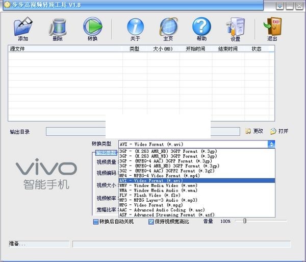This screenshot has height=262, width=306.
Task: Toggle the 转换后自动关机 checkbox
Action: pyautogui.click(x=96, y=222)
